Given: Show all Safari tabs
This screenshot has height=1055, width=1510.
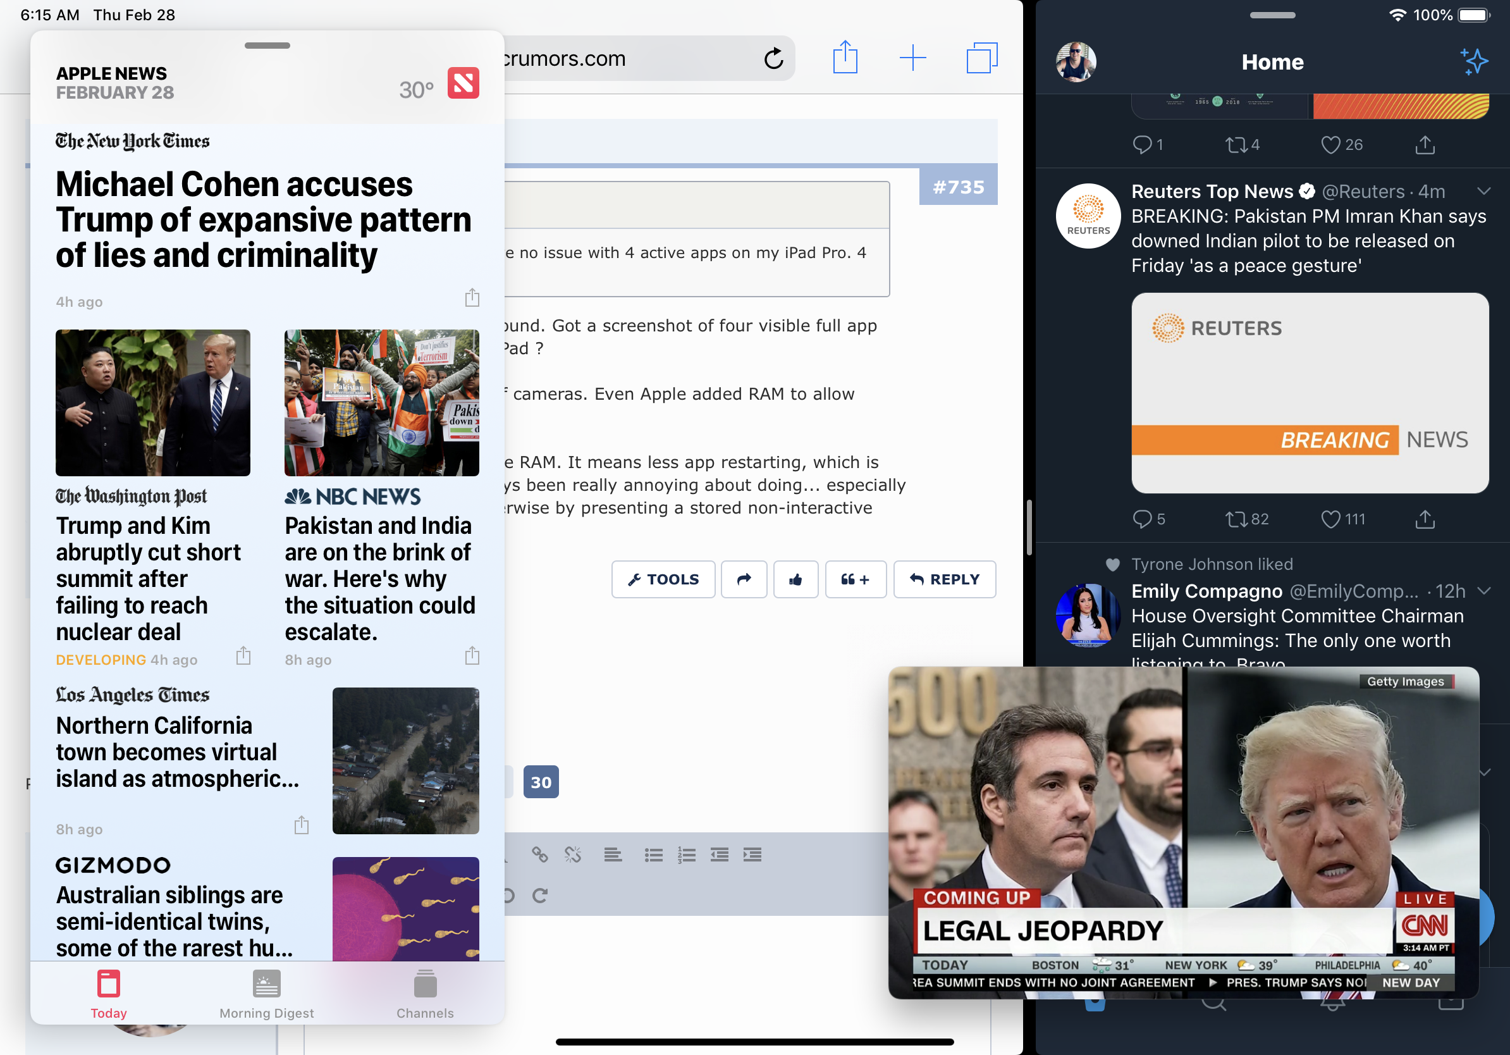Looking at the screenshot, I should [981, 58].
